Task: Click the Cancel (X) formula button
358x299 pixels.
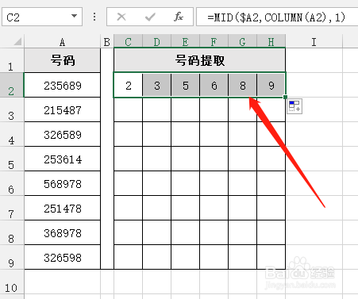Action: coord(121,17)
